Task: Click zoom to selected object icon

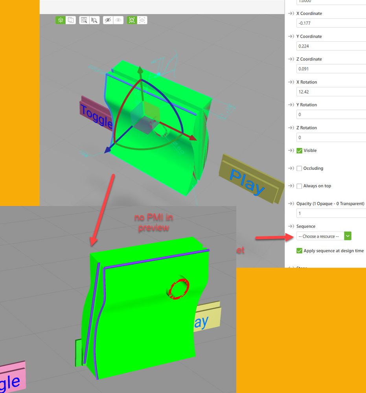Action: [x=94, y=20]
